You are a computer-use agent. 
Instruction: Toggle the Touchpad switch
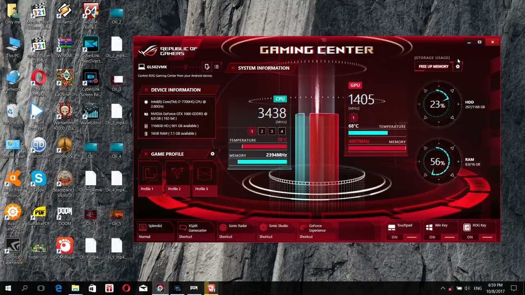(411, 237)
